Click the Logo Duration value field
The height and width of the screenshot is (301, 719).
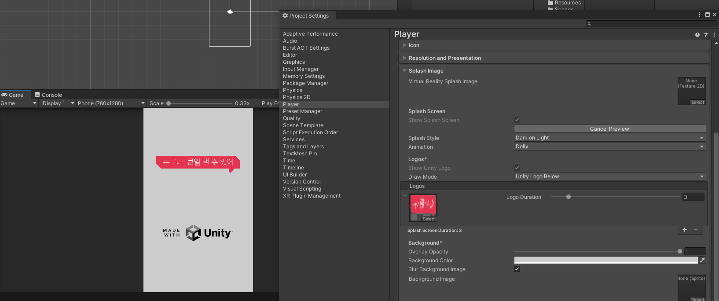(x=693, y=197)
